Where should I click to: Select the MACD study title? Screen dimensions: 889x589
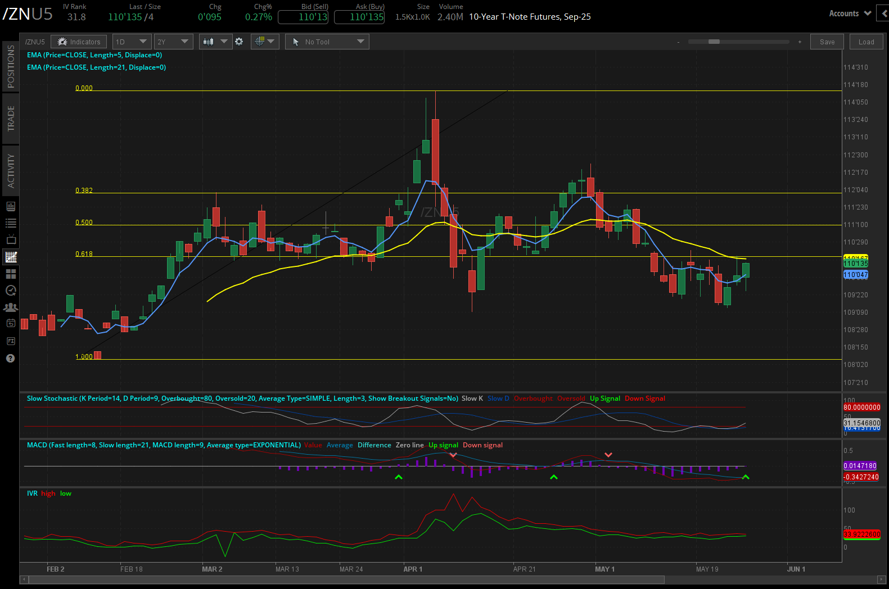click(164, 445)
